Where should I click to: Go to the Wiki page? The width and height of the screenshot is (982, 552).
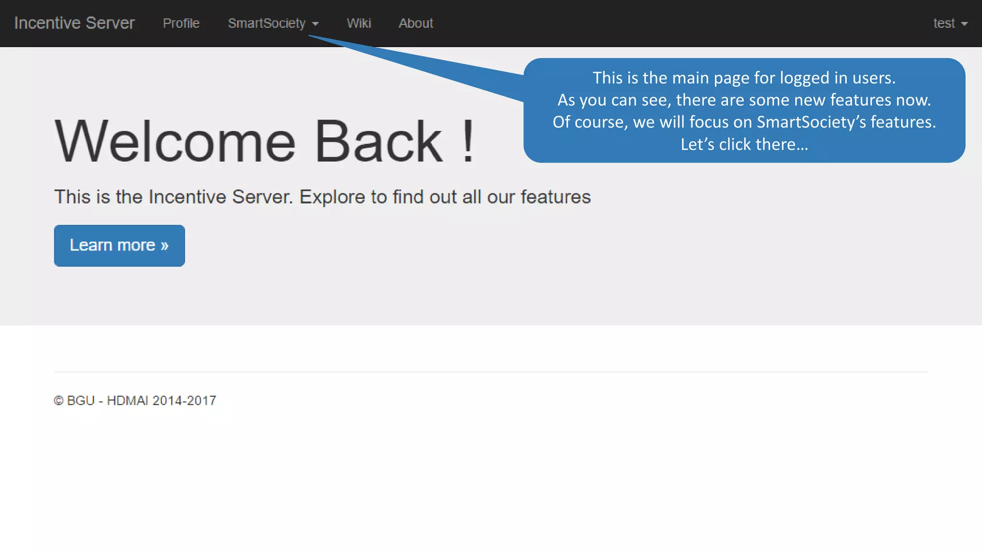[359, 23]
